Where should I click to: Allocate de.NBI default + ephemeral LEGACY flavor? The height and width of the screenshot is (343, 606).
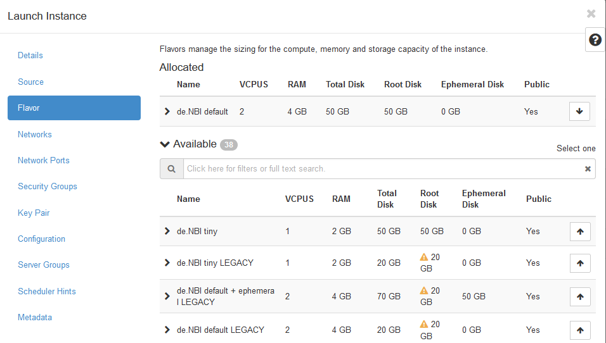click(x=579, y=296)
